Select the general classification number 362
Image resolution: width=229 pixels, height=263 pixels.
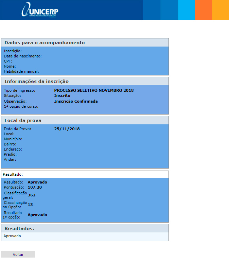point(32,195)
